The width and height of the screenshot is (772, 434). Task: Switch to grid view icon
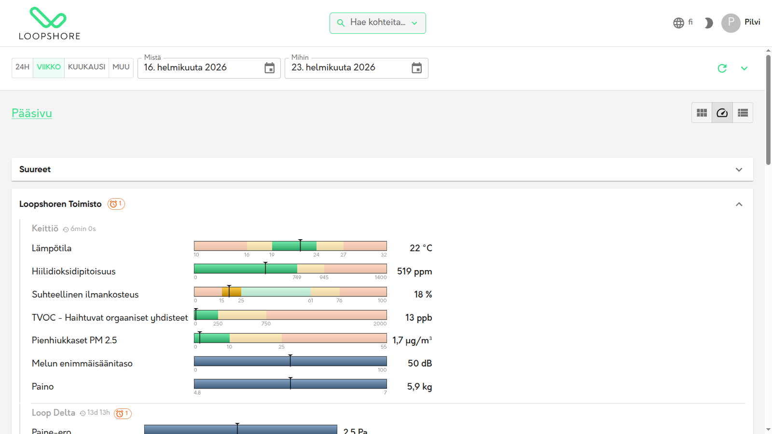pos(702,113)
